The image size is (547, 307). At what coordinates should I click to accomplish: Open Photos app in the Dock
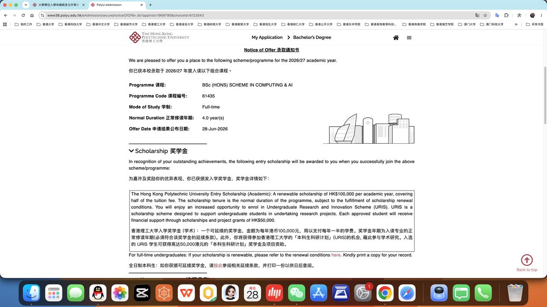(120, 293)
